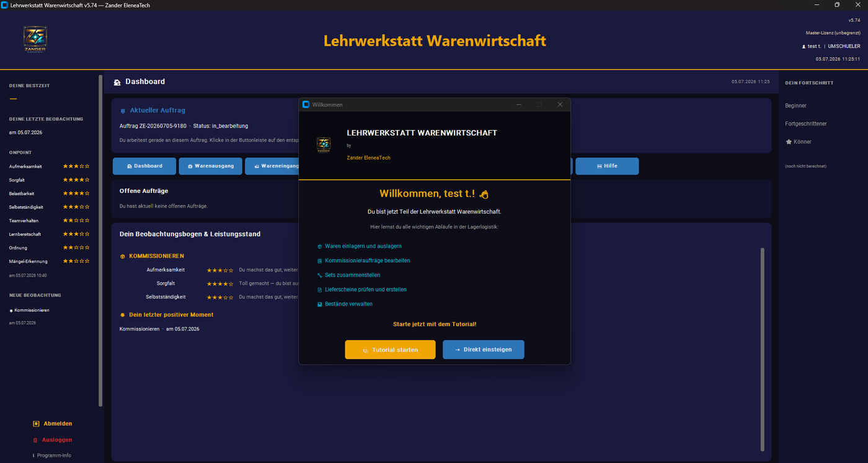The height and width of the screenshot is (463, 868).
Task: Click the orange square icon beside Abmelden
Action: click(36, 424)
